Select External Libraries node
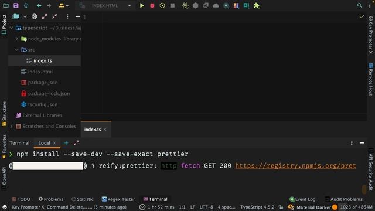The image size is (375, 211). click(x=42, y=115)
